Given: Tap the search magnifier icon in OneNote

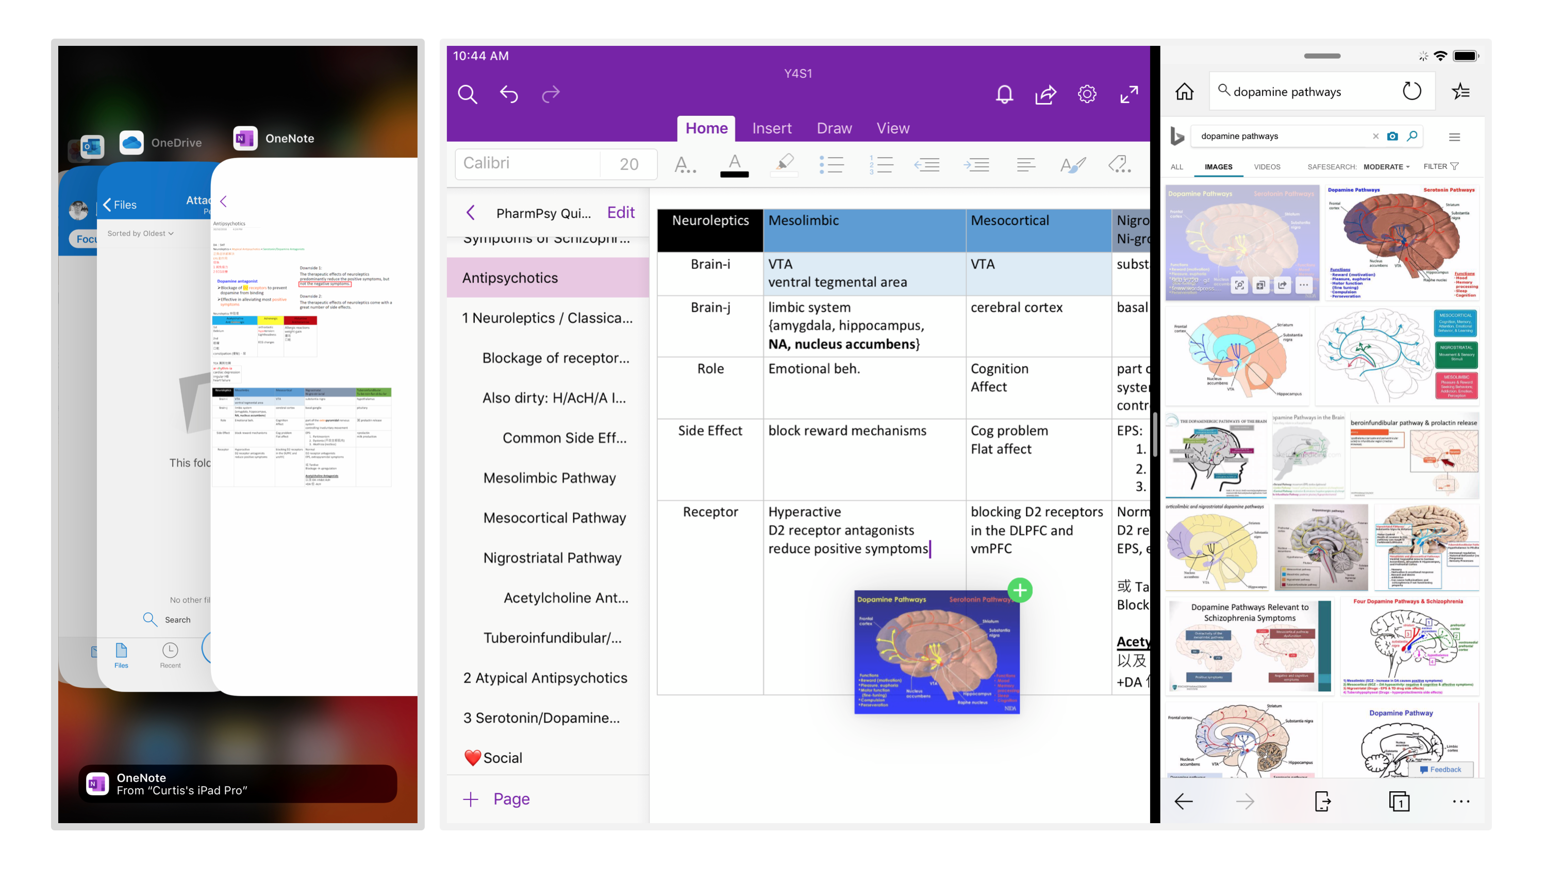Looking at the screenshot, I should pyautogui.click(x=467, y=94).
